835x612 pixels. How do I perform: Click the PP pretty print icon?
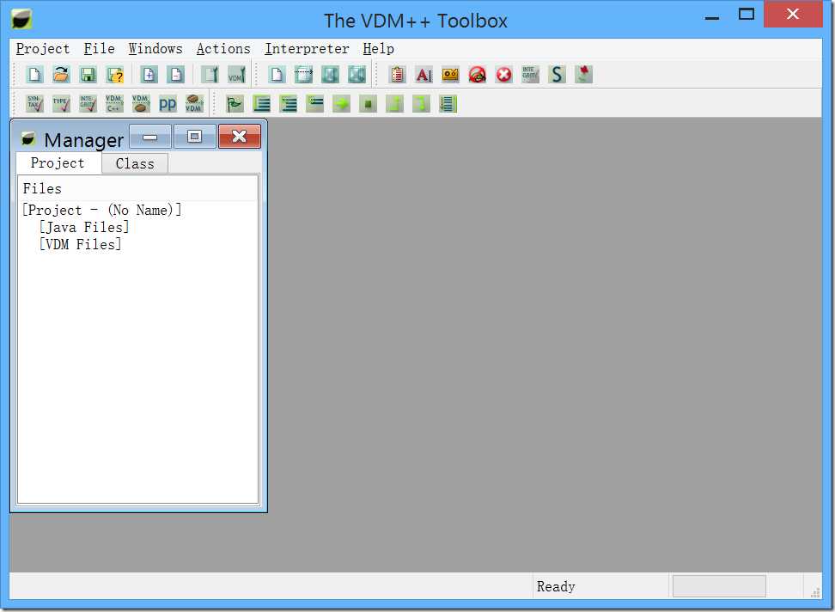pos(168,104)
